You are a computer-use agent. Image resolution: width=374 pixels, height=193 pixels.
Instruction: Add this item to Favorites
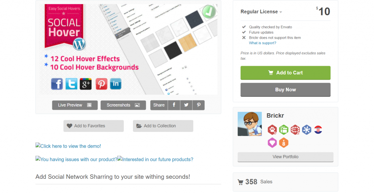pos(93,126)
